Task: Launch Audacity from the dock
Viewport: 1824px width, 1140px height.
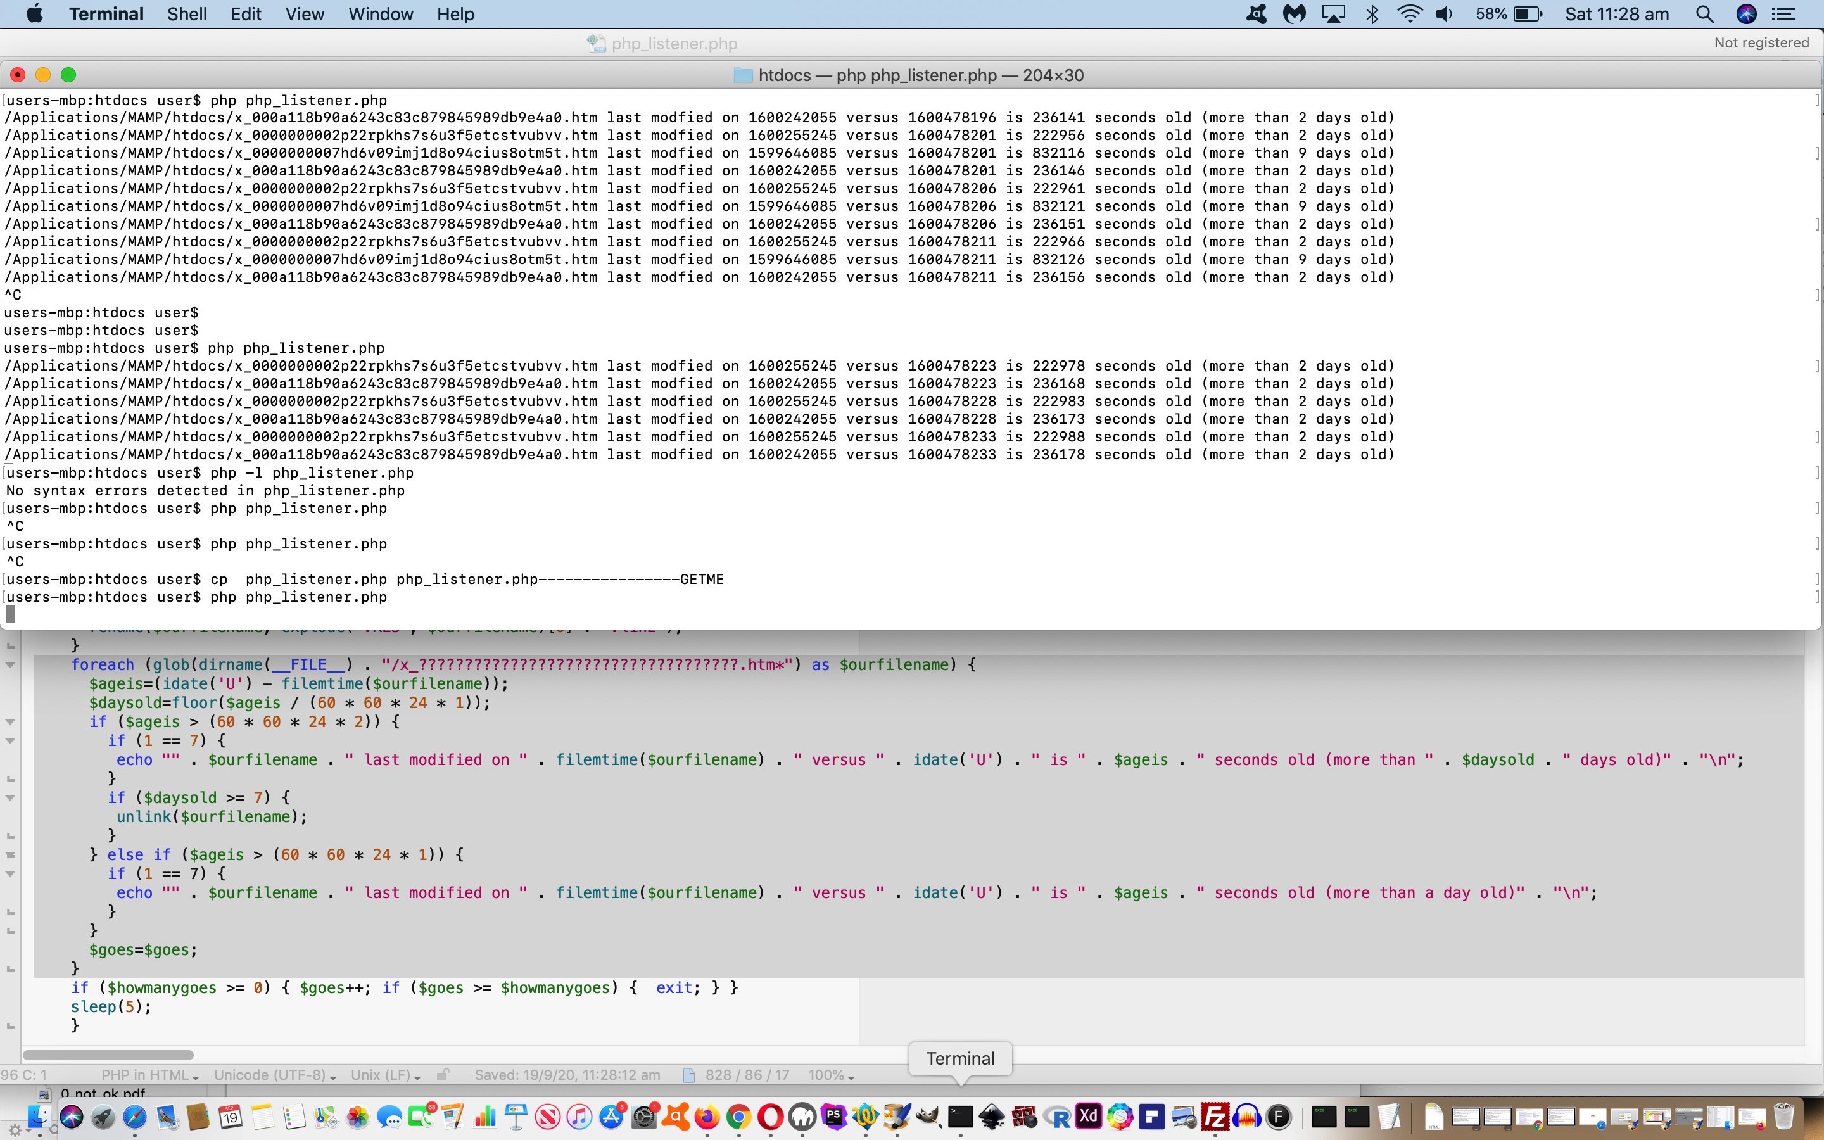Action: pyautogui.click(x=1246, y=1117)
